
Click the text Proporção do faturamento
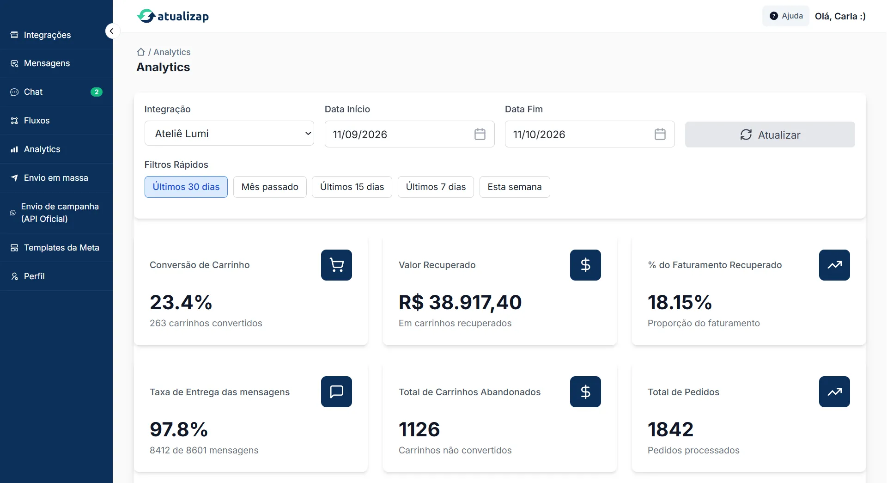pyautogui.click(x=704, y=324)
